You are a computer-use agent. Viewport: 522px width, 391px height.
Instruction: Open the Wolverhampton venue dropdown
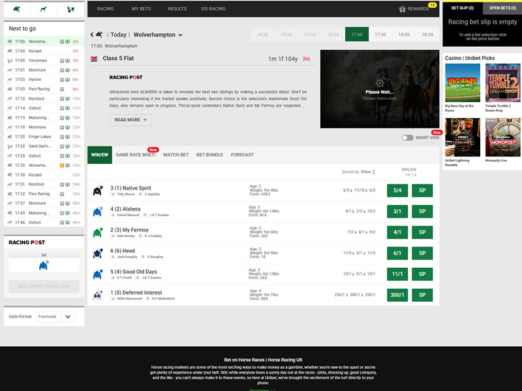pos(180,35)
